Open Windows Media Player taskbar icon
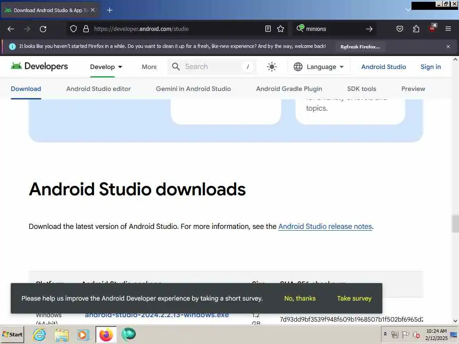 pos(83,335)
